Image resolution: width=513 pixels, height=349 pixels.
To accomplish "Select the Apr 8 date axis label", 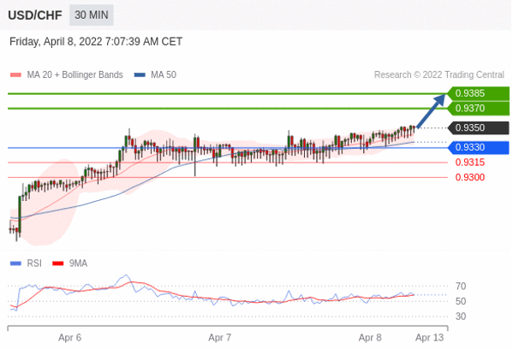I will [370, 337].
